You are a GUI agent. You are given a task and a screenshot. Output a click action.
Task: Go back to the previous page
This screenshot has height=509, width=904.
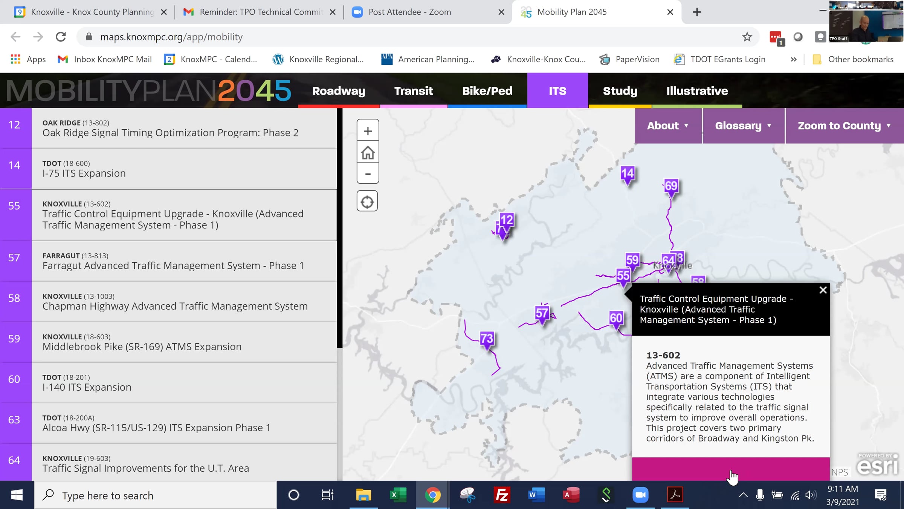coord(15,37)
